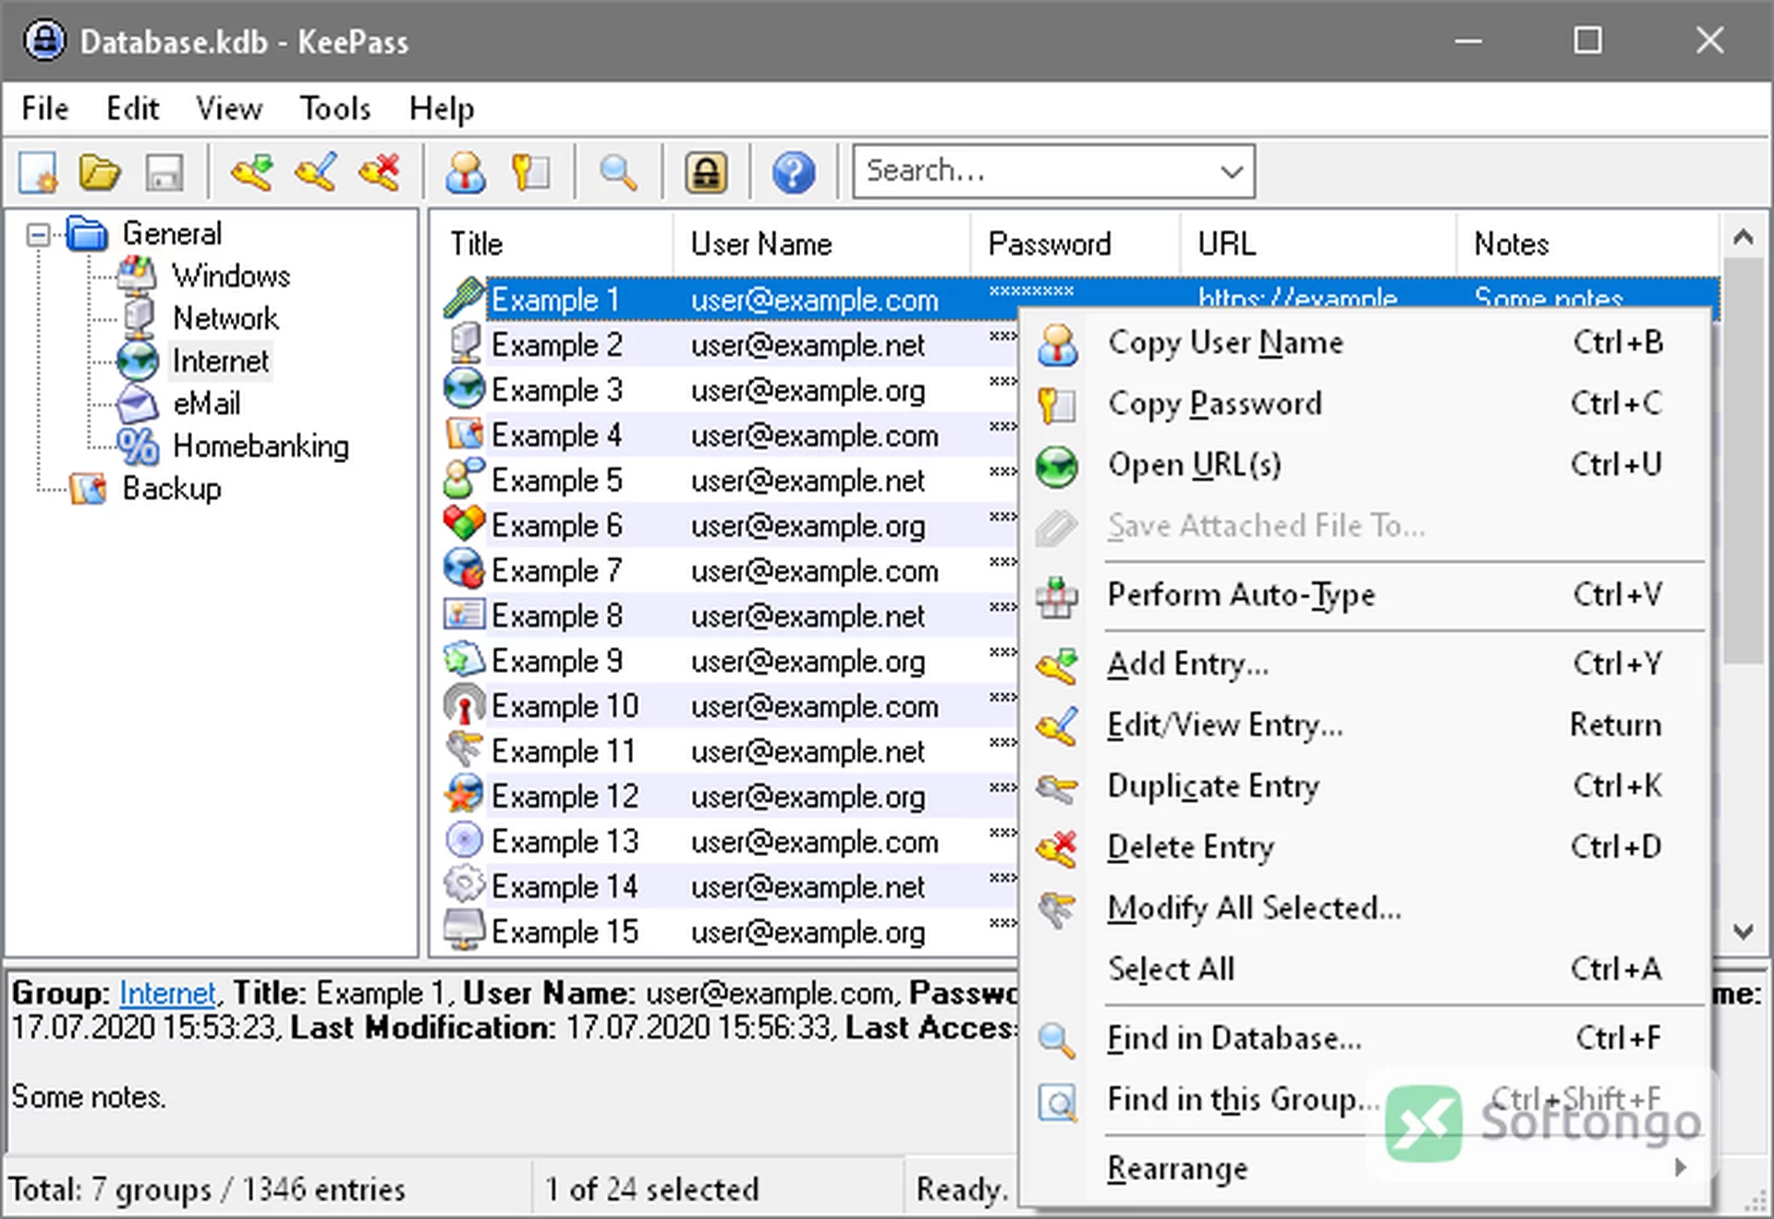The height and width of the screenshot is (1219, 1774).
Task: Click the Example 15 entry icon
Action: [x=464, y=931]
